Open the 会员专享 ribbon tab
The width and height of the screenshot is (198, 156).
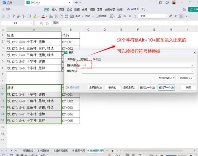110,10
